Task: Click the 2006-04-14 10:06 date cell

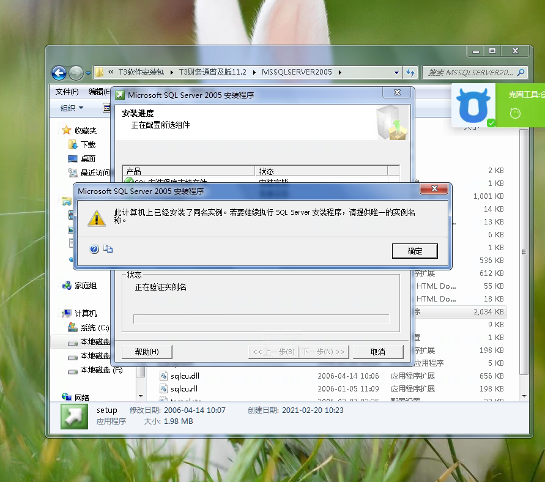Action: click(348, 376)
